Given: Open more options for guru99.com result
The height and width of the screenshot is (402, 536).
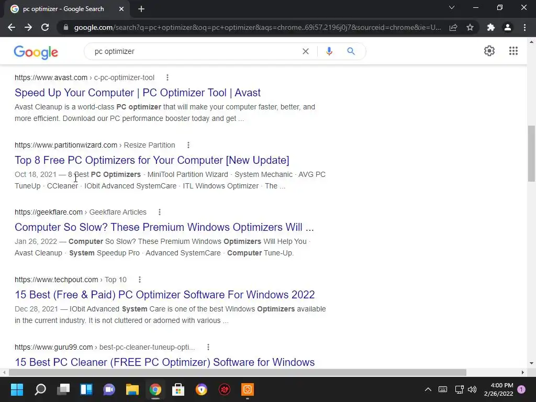Looking at the screenshot, I should coord(208,347).
